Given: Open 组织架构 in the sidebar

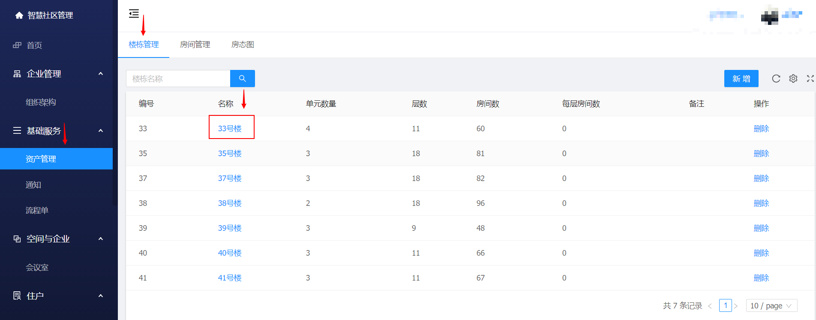Looking at the screenshot, I should [x=41, y=102].
